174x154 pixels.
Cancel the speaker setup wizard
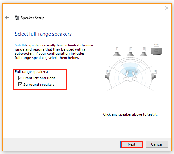(x=157, y=144)
